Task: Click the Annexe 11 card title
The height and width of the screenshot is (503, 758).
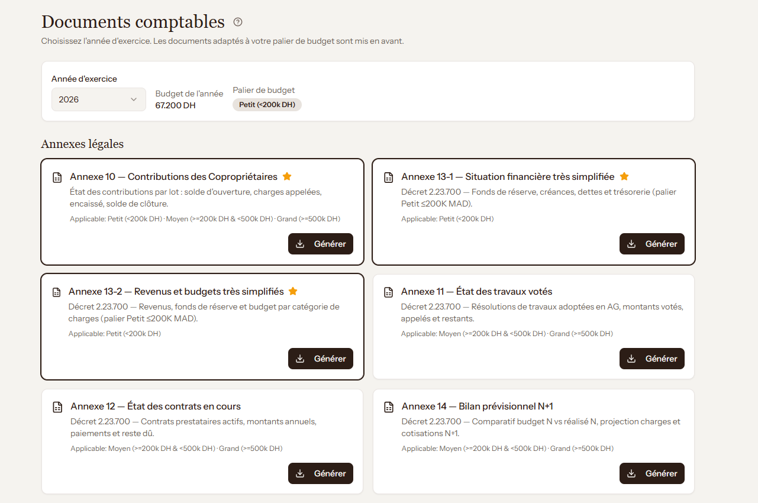Action: (x=476, y=291)
